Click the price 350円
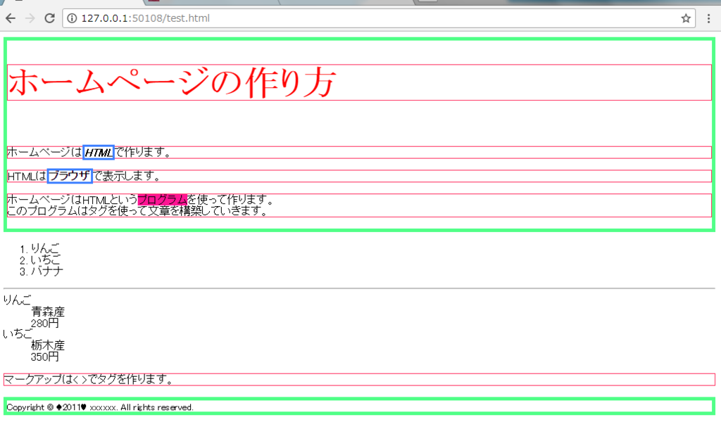Viewport: 721px width, 448px height. click(45, 357)
